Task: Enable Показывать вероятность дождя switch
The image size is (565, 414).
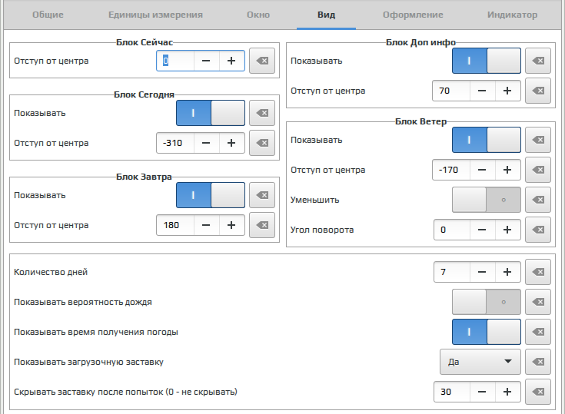Action: (487, 302)
